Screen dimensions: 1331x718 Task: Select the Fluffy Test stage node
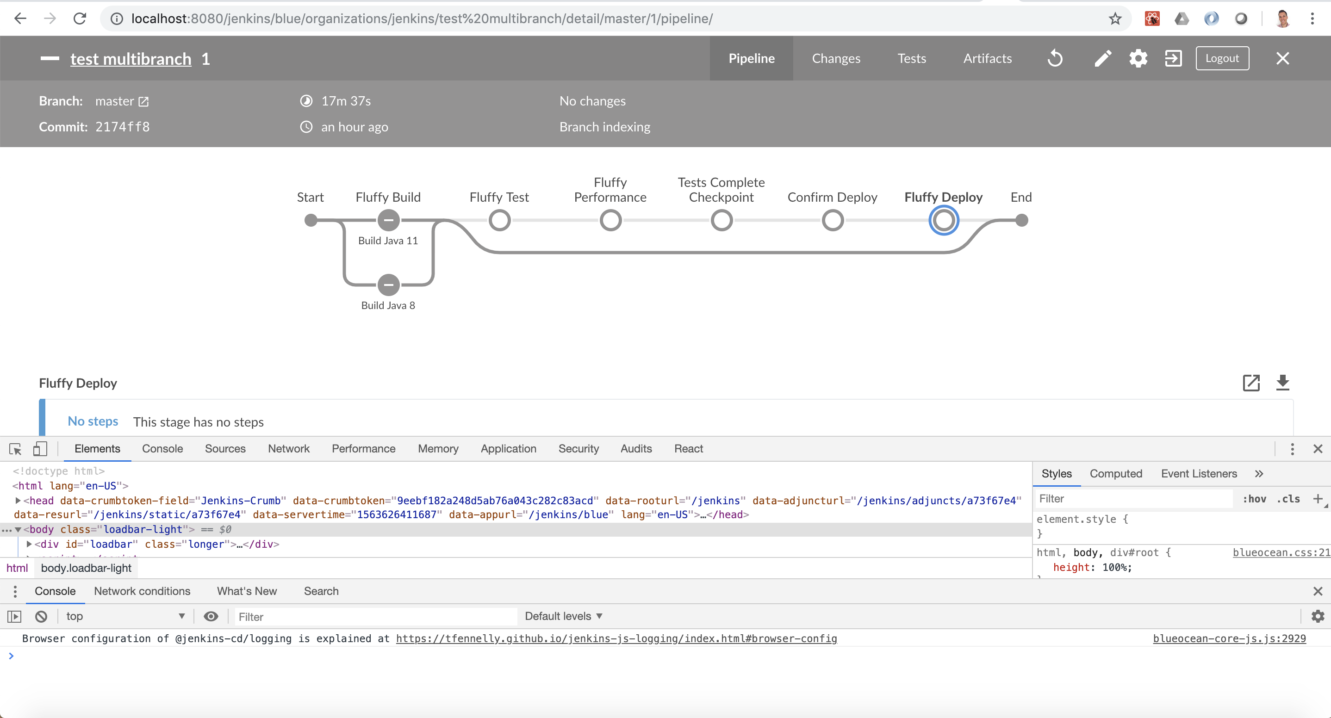(499, 221)
